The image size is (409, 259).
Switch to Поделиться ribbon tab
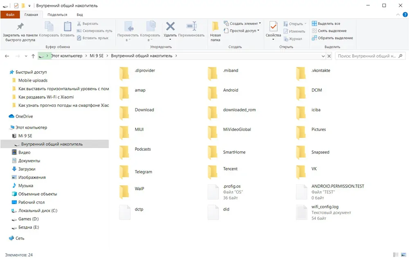[57, 15]
